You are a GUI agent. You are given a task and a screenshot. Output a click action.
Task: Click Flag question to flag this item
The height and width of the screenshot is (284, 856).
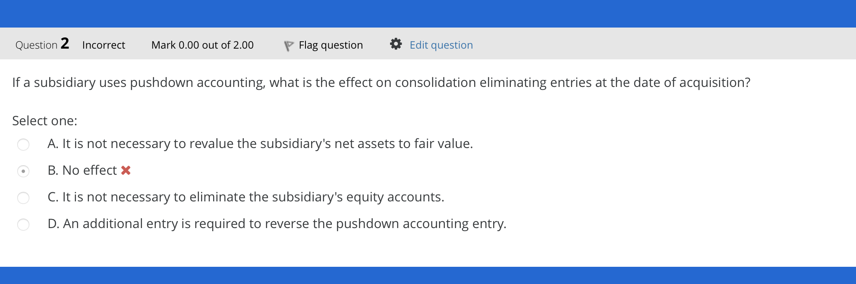click(330, 45)
